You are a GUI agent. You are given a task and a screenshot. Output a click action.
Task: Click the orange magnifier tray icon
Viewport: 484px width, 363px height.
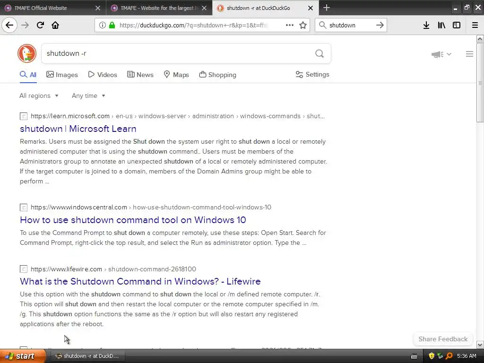[449, 356]
